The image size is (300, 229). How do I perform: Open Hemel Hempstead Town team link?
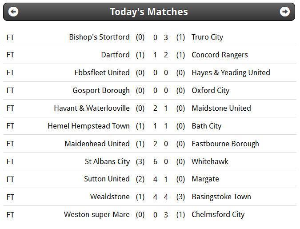pos(89,126)
